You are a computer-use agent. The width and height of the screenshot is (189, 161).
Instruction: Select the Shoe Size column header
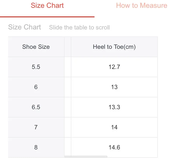click(x=36, y=47)
